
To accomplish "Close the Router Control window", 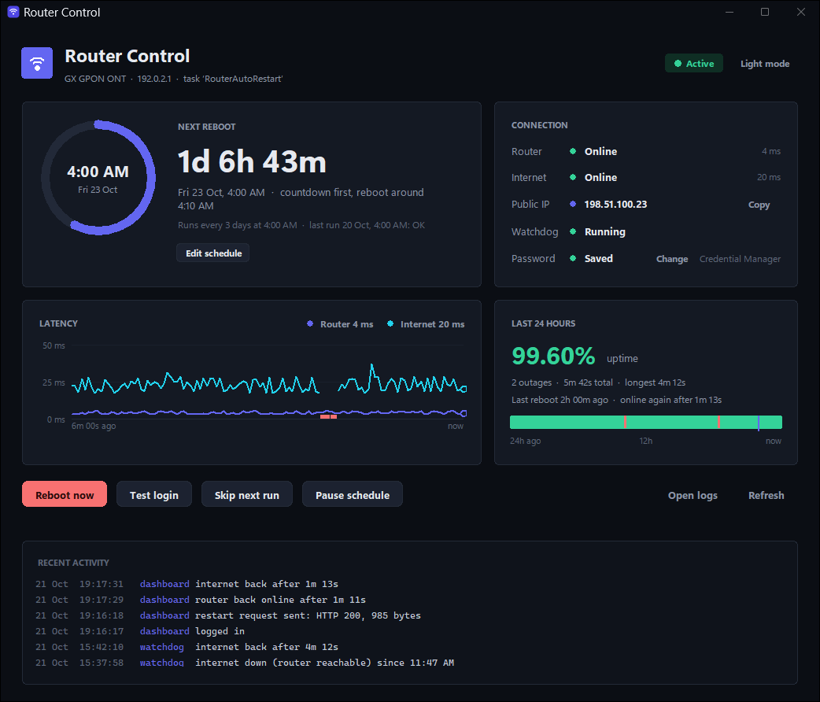I will click(800, 12).
